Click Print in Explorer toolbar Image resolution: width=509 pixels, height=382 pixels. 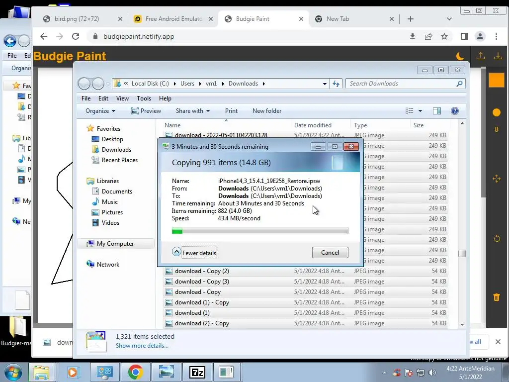231,111
